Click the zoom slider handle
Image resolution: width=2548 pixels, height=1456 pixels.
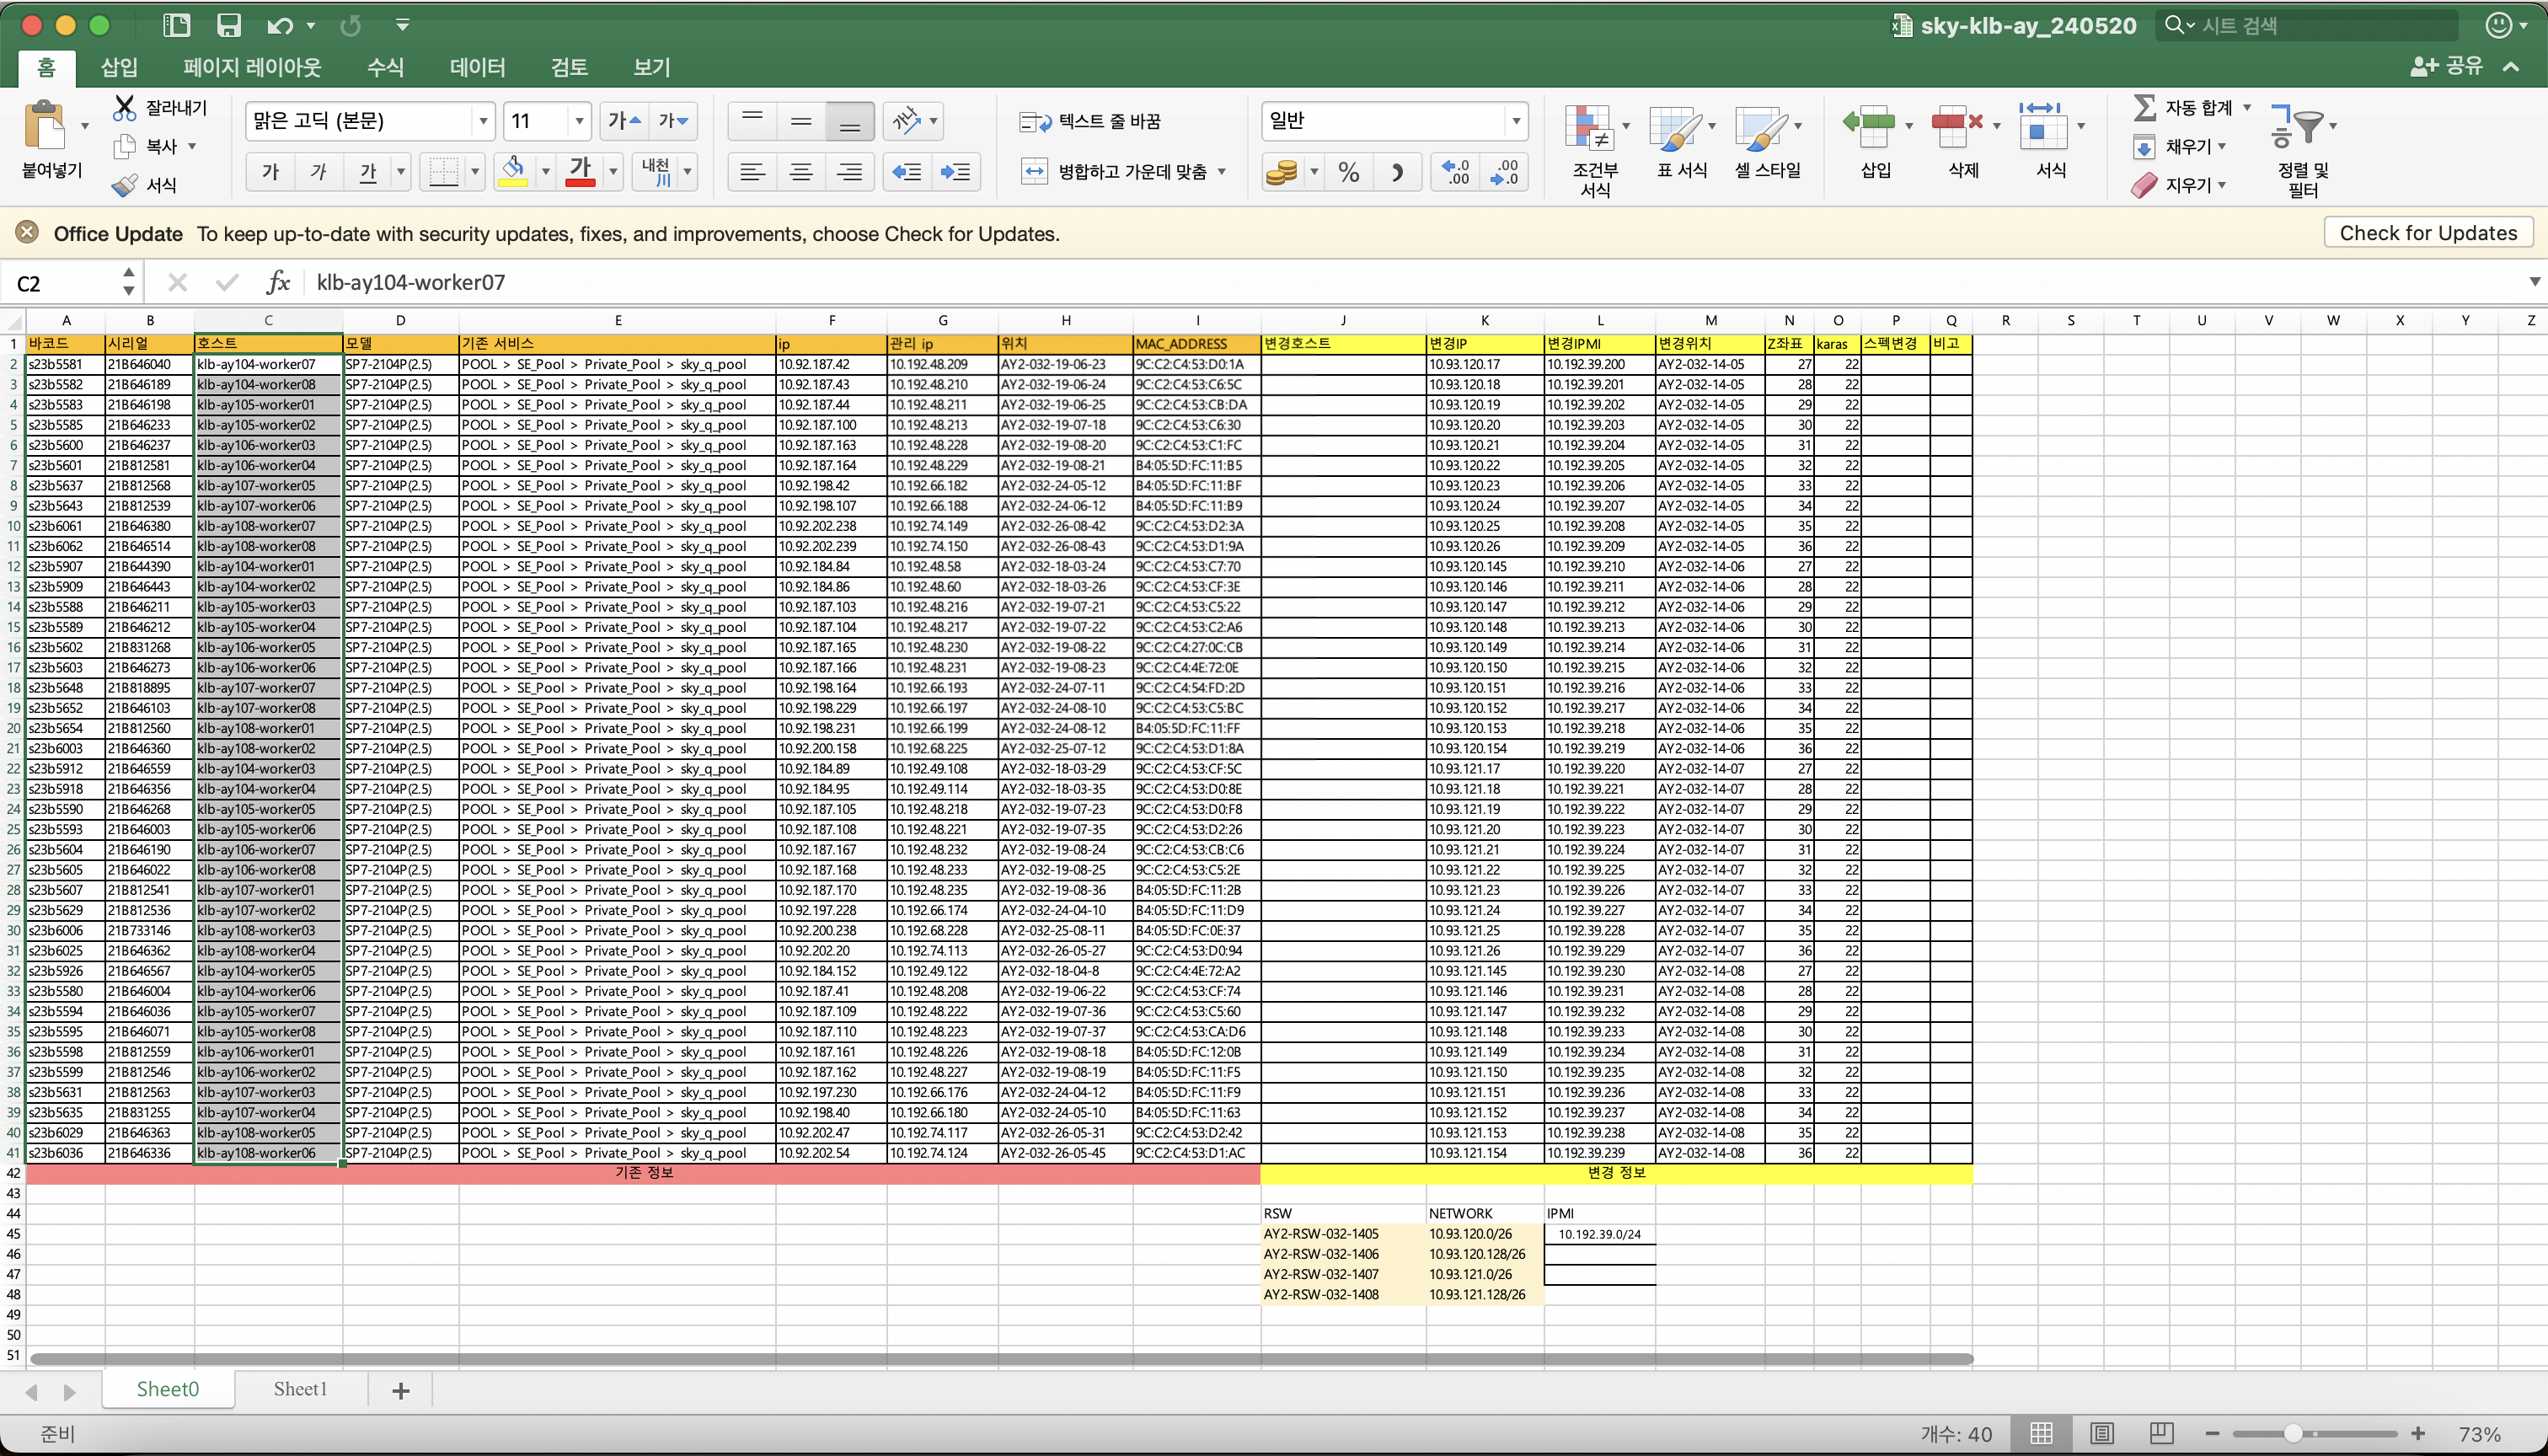point(2292,1433)
